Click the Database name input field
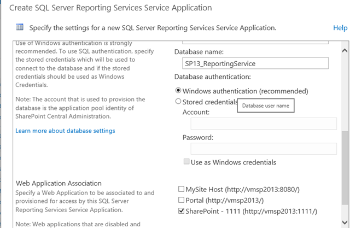This screenshot has height=228, width=350. (255, 63)
